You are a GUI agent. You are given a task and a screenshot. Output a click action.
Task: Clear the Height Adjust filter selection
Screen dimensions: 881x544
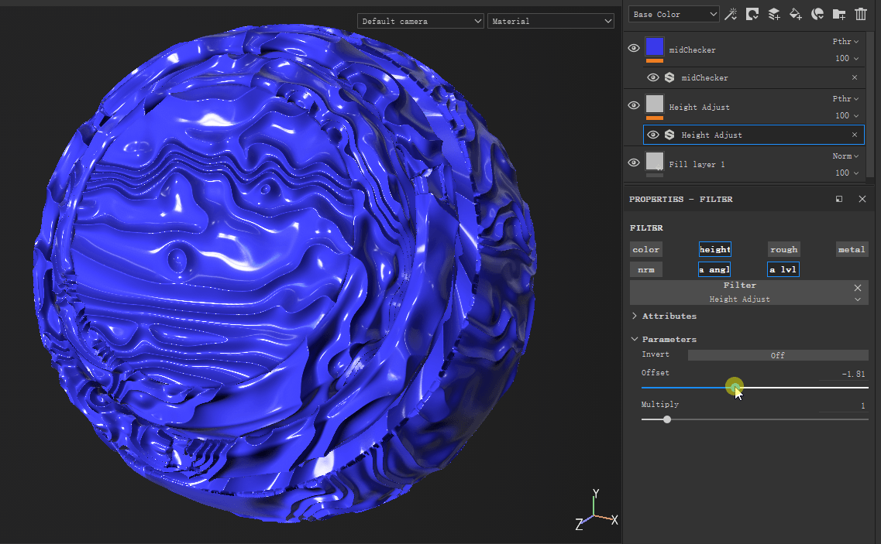(x=858, y=287)
